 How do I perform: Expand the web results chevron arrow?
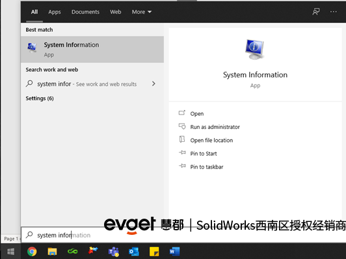153,84
